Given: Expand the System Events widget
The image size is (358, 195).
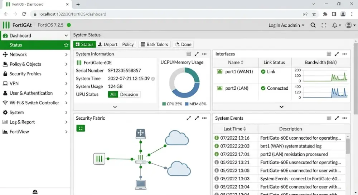Looking at the screenshot, I should tap(337, 118).
